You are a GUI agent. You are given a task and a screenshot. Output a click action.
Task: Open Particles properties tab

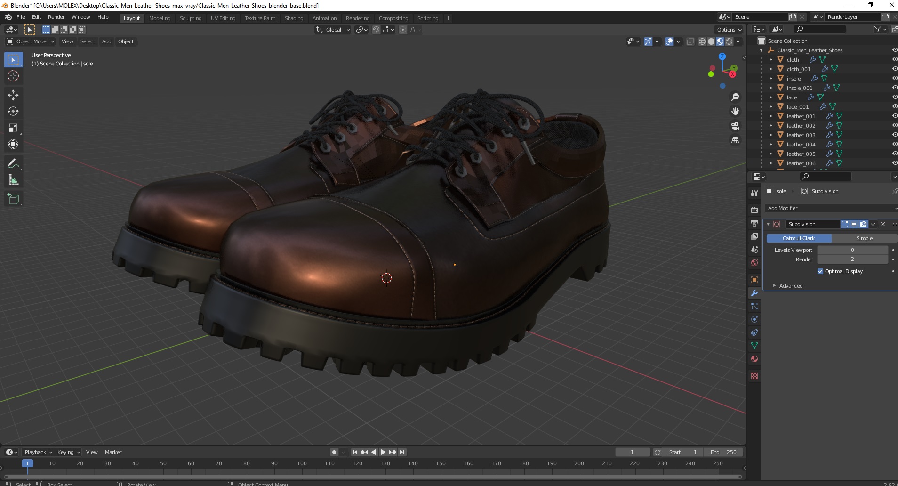pos(754,306)
